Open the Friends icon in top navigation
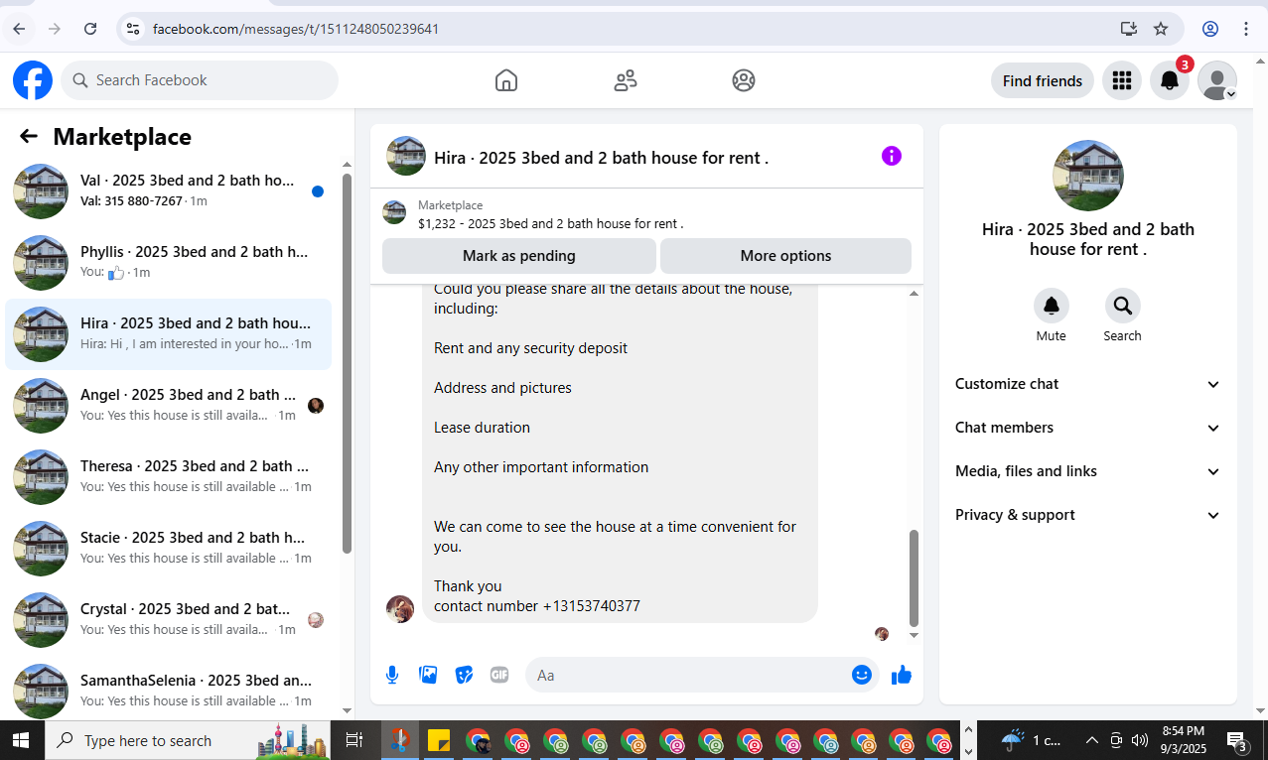Screen dimensions: 1268x760 (x=626, y=80)
